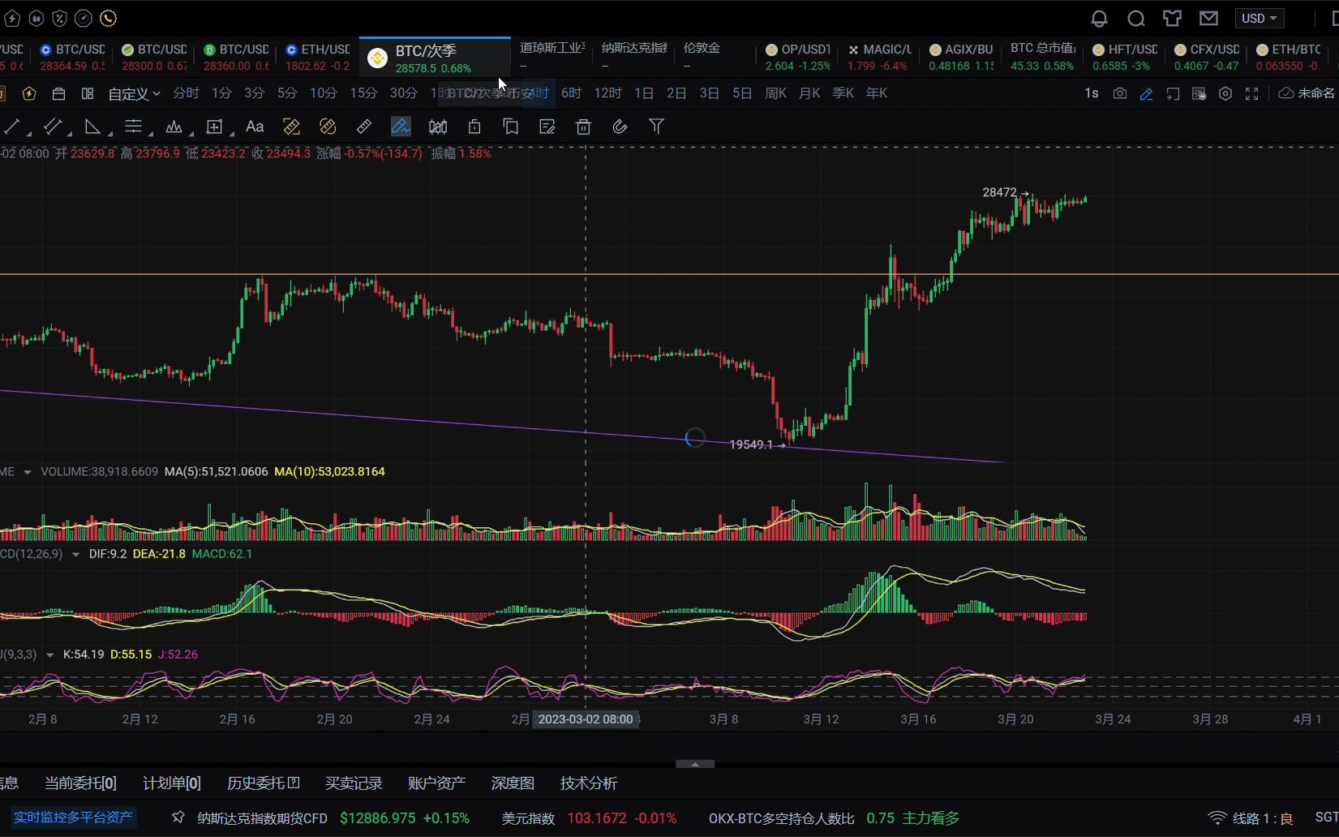Delete drawings with trash icon
The height and width of the screenshot is (837, 1339).
tap(583, 127)
